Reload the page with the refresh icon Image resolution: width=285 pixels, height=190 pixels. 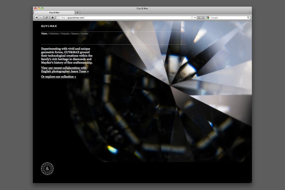(x=47, y=17)
